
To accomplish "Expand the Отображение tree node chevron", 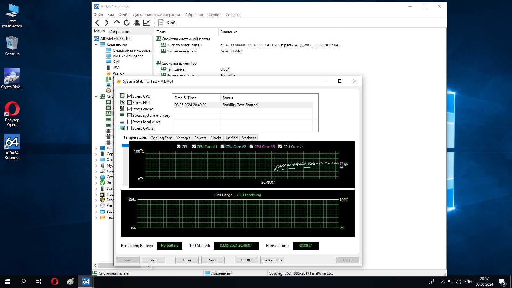I will click(96, 160).
